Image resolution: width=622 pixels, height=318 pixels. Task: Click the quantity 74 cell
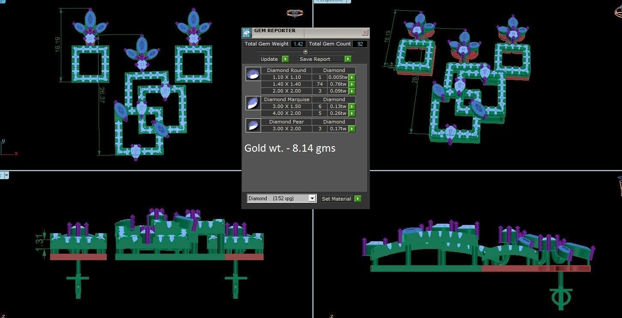(320, 84)
